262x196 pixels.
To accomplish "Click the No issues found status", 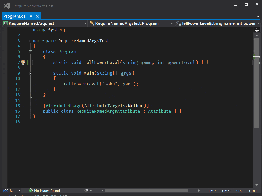I will click(47, 191).
